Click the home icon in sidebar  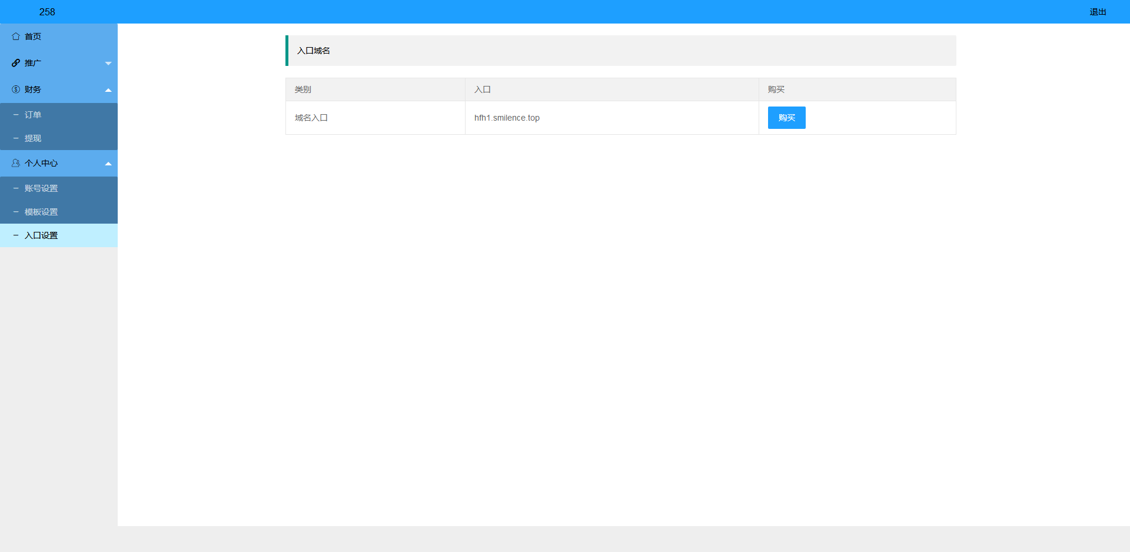16,36
